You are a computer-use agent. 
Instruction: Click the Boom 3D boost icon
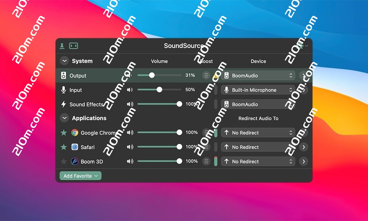click(x=206, y=161)
